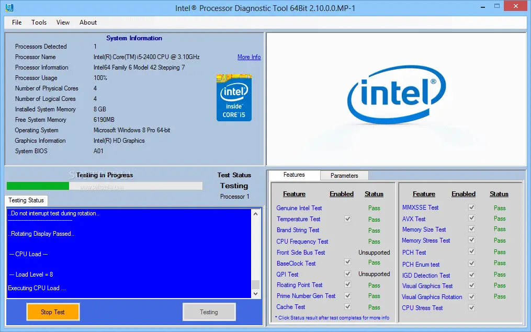Click the Front Side Bus Test Unsupported status
Image resolution: width=531 pixels, height=332 pixels.
(374, 253)
